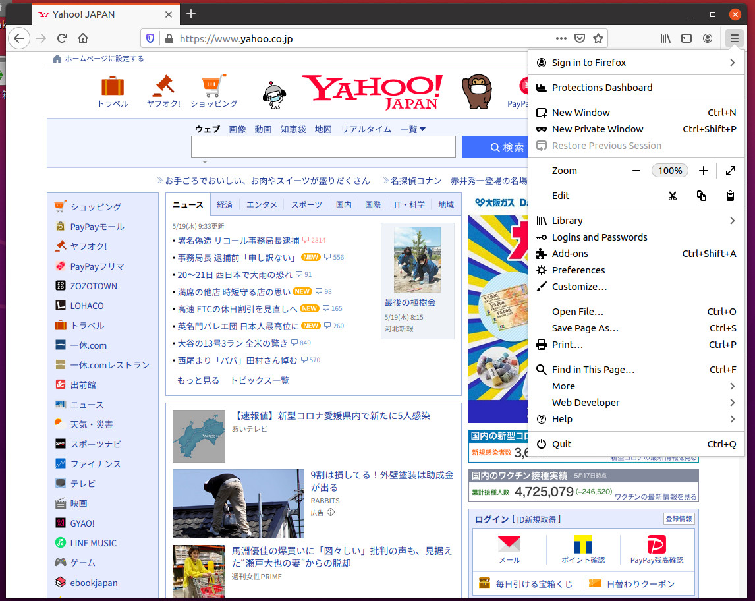Enter full screen from Zoom row
The image size is (755, 601).
click(731, 171)
